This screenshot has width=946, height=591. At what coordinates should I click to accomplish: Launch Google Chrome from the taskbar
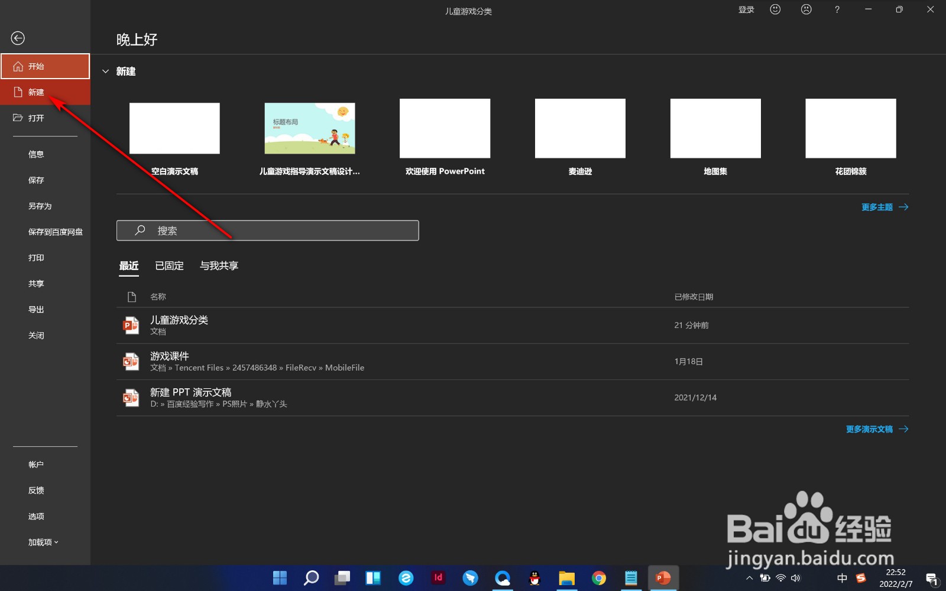[599, 578]
